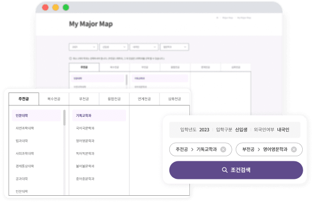Open the first year dropdown in the background window

click(83, 47)
